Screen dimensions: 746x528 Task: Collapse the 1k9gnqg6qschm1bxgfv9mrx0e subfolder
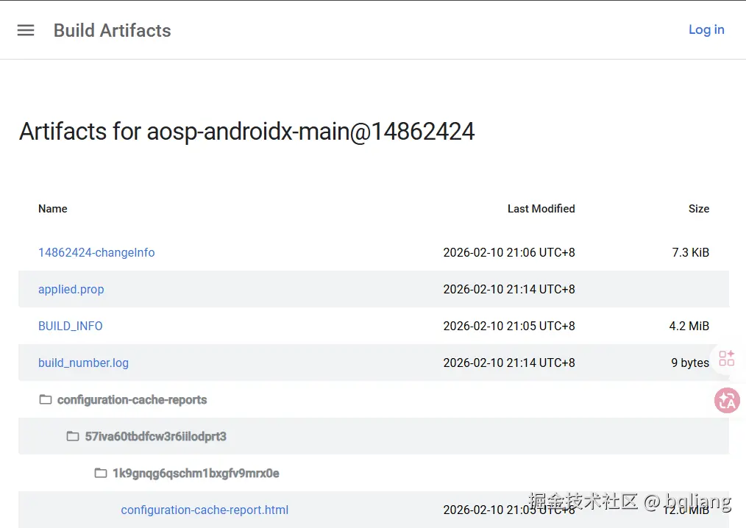pyautogui.click(x=196, y=474)
